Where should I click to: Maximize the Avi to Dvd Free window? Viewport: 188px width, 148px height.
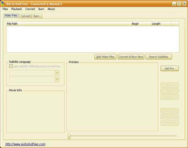tap(179, 4)
